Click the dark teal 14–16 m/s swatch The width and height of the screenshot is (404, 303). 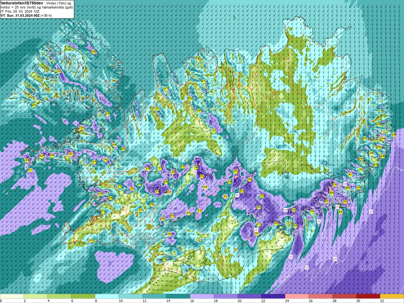(x=178, y=296)
